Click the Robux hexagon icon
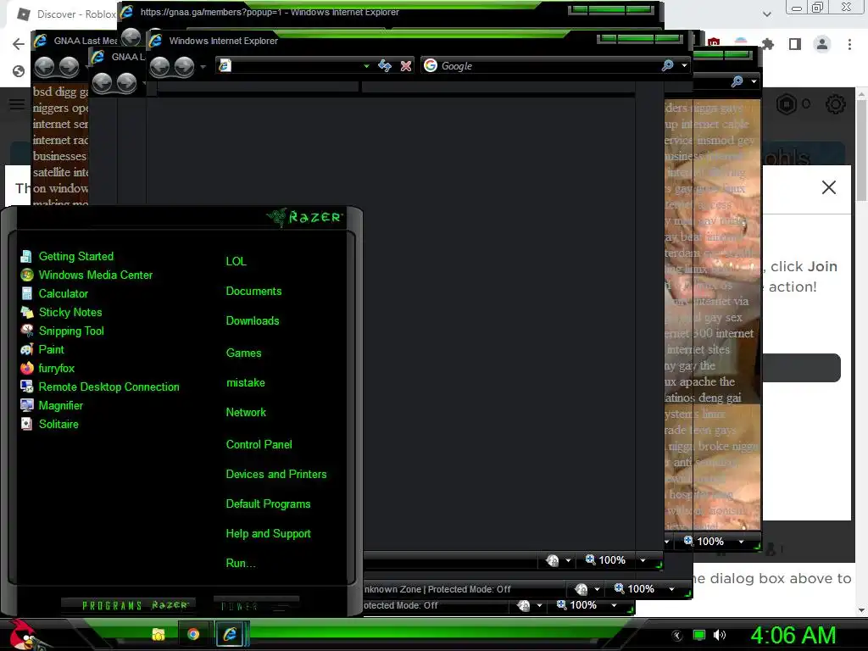868x651 pixels. tap(786, 104)
